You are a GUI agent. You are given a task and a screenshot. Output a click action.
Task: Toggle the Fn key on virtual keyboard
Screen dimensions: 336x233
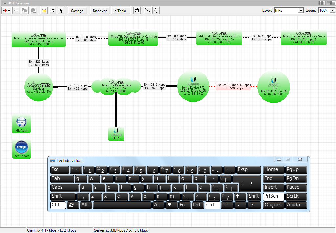click(184, 205)
